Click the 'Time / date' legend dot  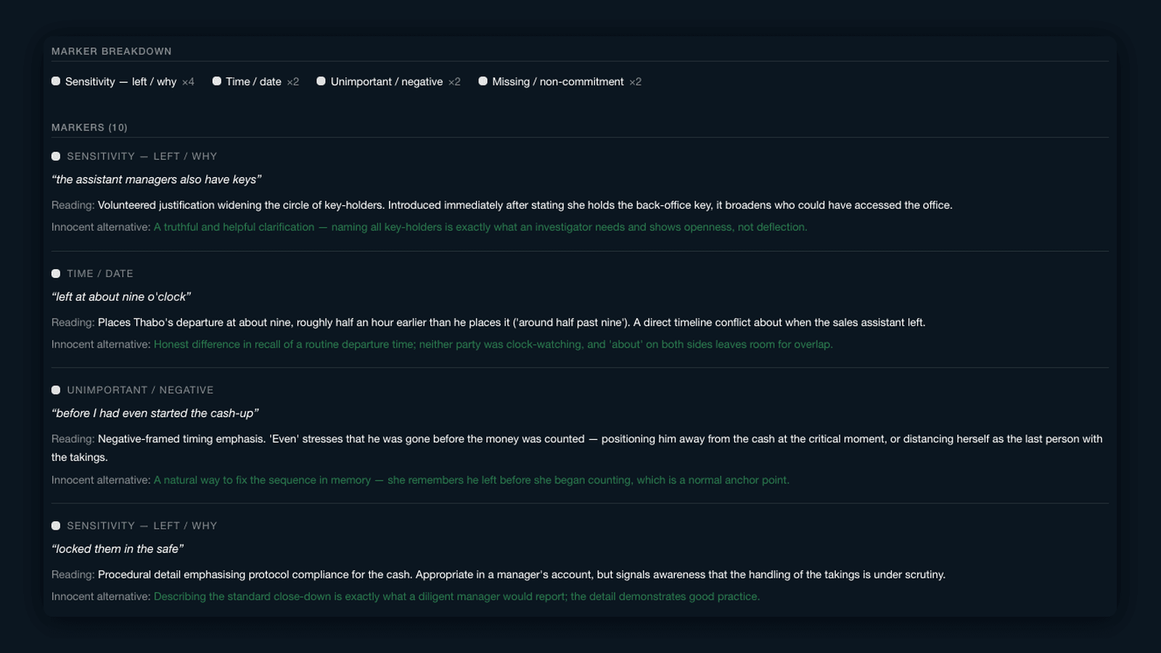pos(216,81)
